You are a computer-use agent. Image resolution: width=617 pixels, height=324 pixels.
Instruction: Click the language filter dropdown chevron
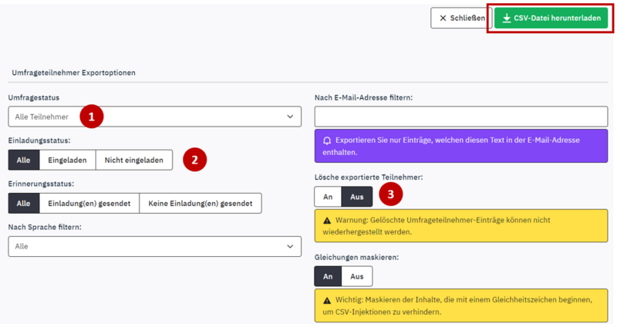[290, 246]
